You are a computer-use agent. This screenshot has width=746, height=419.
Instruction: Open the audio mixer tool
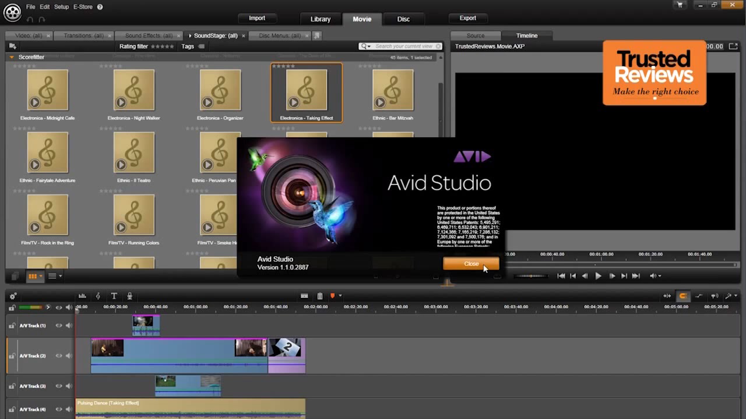[x=82, y=296]
